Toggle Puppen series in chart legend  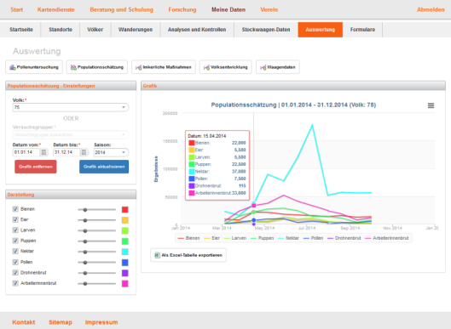(262, 238)
